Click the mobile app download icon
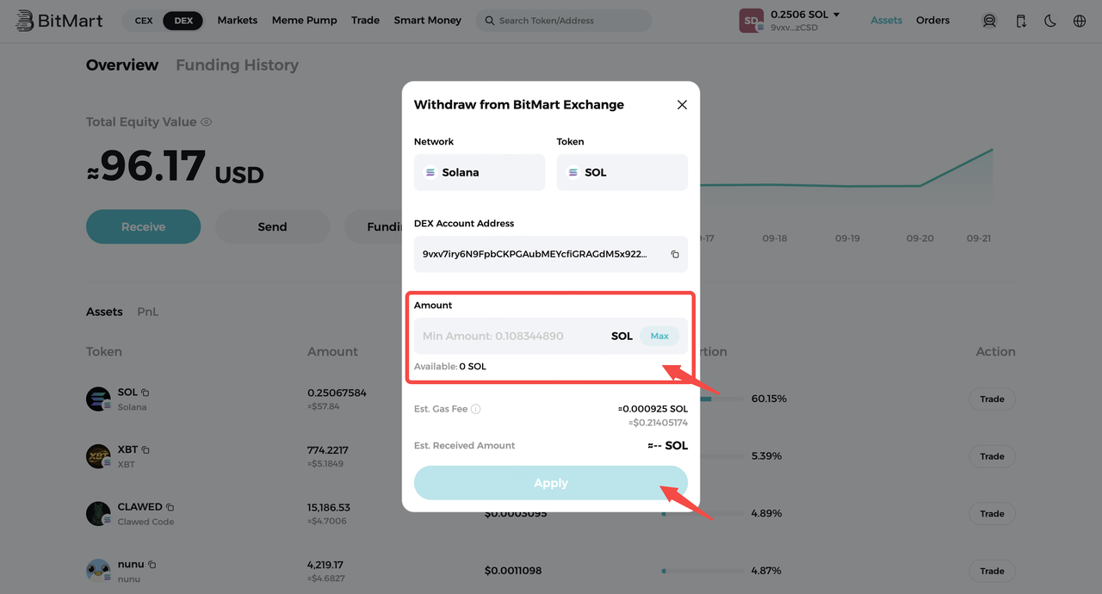 1021,21
